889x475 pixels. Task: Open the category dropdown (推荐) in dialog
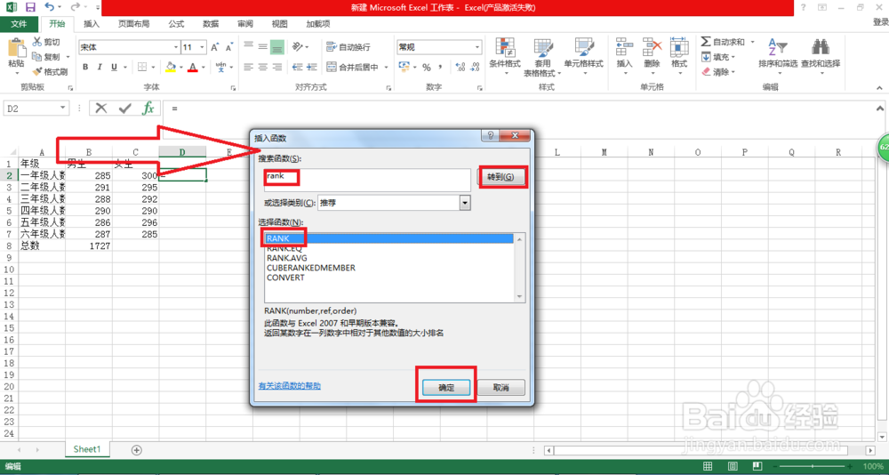coord(466,203)
